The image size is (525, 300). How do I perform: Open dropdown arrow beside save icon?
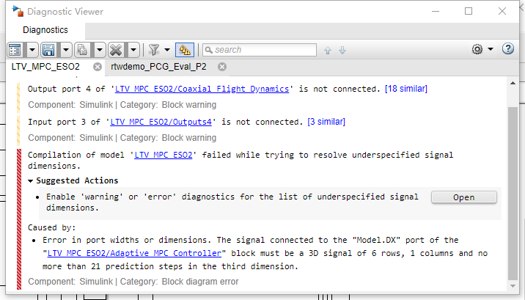click(66, 50)
